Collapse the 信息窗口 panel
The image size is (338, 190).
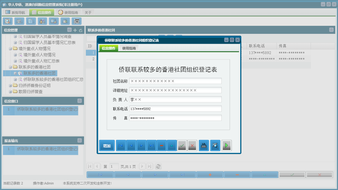(x=79, y=101)
